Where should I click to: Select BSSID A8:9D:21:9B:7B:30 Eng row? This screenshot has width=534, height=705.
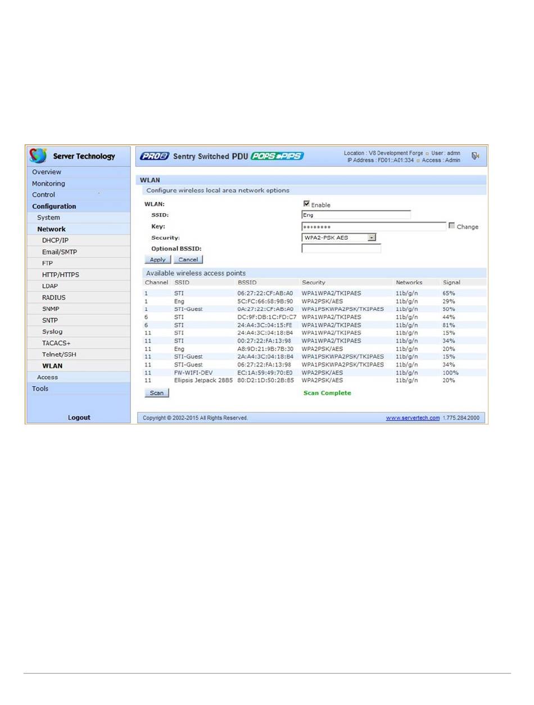315,349
